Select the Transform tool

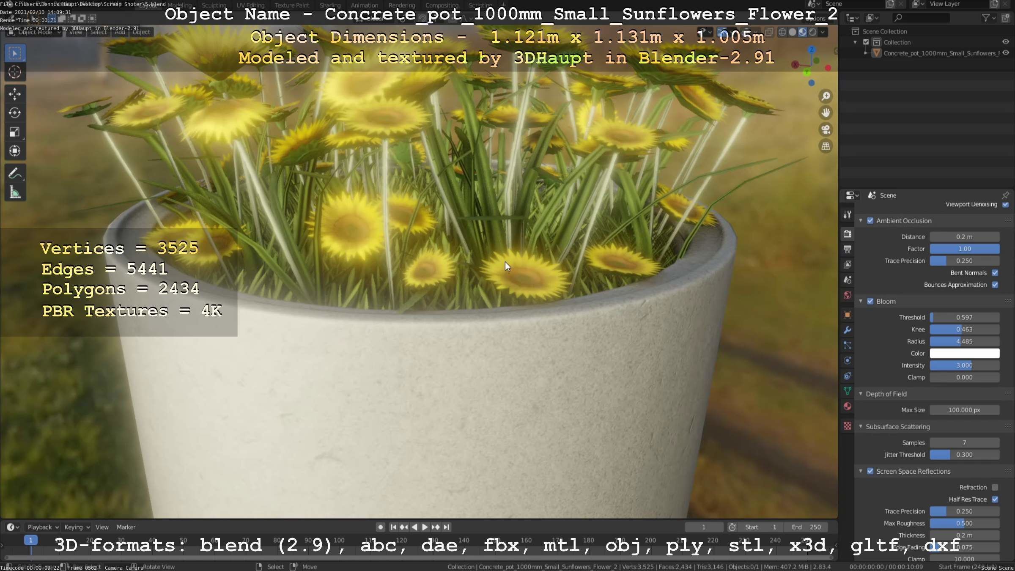[15, 151]
